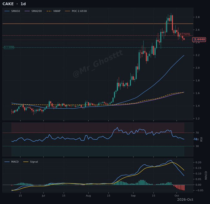Click the 15 tick between Sep and Oct

click(x=153, y=196)
